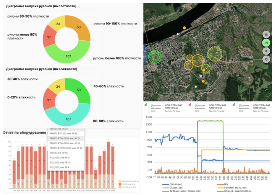
Task: Click the leftmost green satellite icon
Action: tap(146, 104)
